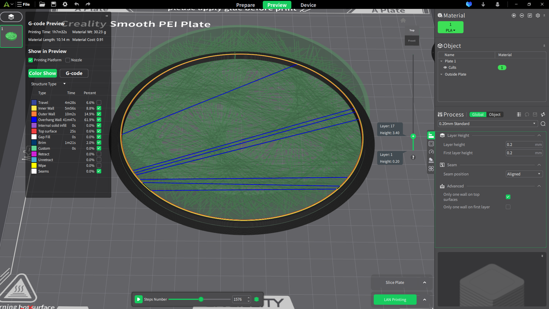Collapse the Seam section

pyautogui.click(x=539, y=165)
